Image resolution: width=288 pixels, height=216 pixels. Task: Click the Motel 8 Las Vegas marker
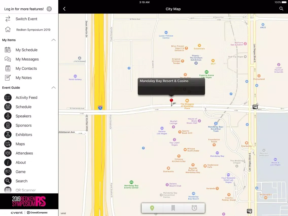[x=275, y=159]
